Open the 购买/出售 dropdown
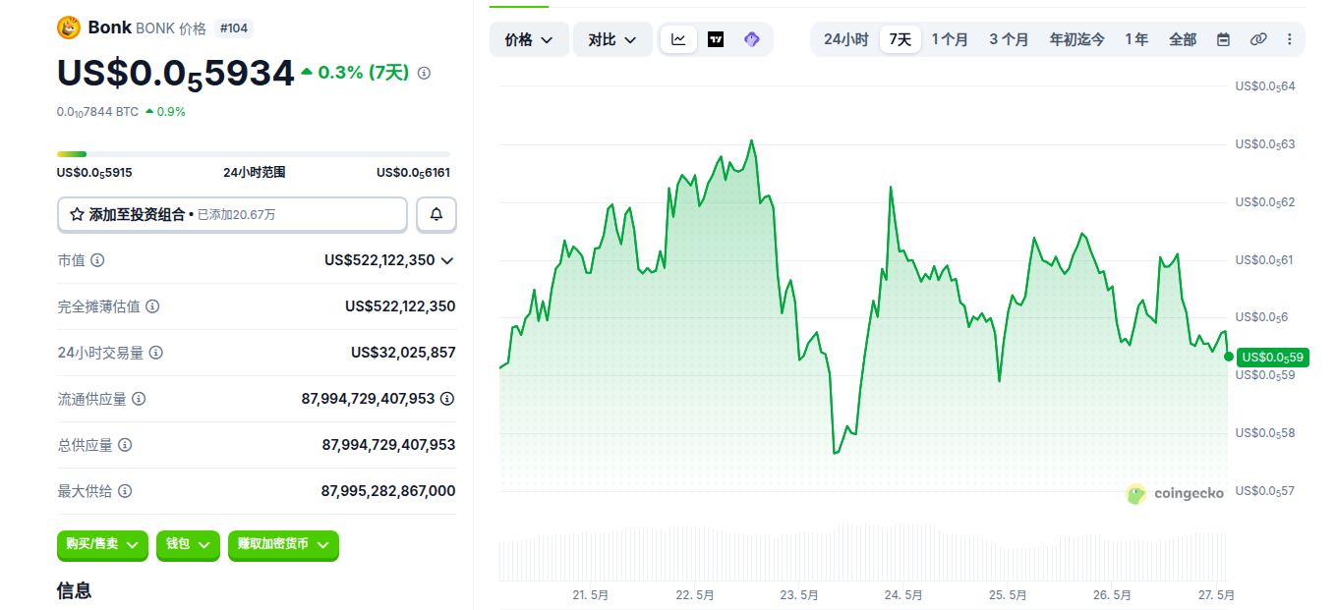Screen dimensions: 1337x610 pyautogui.click(x=102, y=544)
